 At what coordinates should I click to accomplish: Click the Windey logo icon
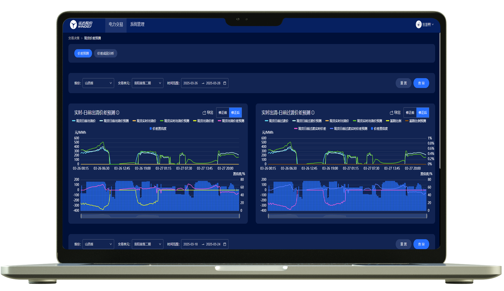pyautogui.click(x=73, y=24)
